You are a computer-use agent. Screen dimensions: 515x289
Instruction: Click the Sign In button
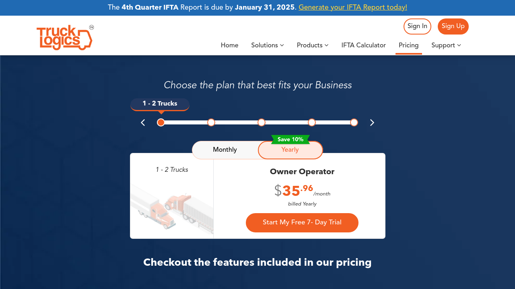pyautogui.click(x=417, y=26)
